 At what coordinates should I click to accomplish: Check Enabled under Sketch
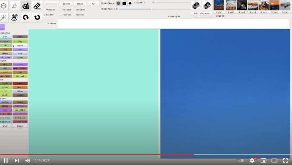61,15
